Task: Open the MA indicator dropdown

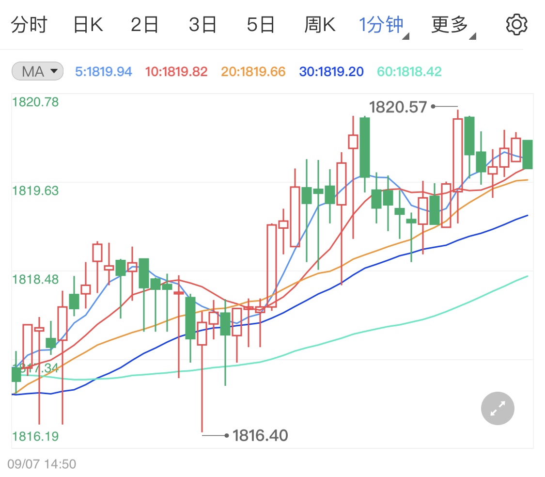Action: tap(37, 71)
